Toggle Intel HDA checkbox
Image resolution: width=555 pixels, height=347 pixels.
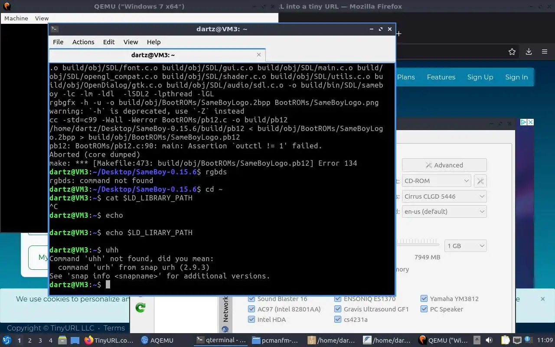(251, 320)
